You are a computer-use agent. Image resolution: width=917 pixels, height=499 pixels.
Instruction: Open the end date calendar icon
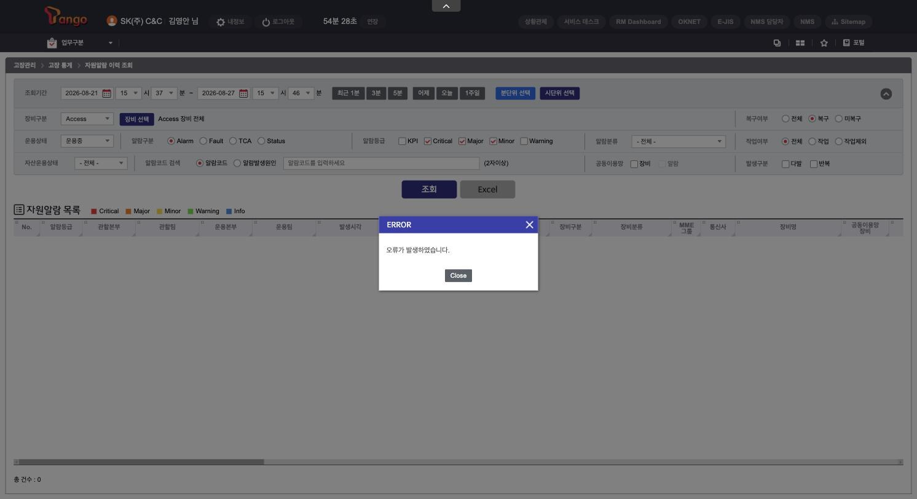tap(243, 93)
